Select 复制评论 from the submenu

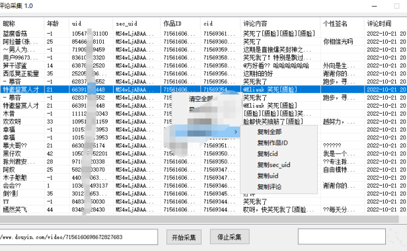tap(269, 187)
